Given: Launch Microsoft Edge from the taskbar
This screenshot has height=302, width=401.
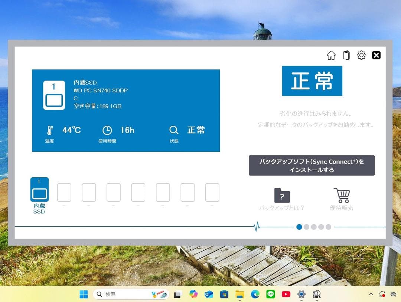Looking at the screenshot, I should [x=255, y=294].
